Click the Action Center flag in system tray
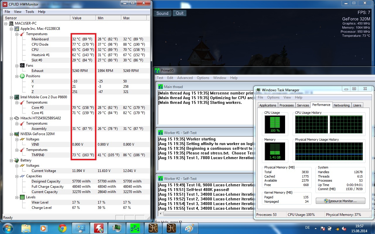This screenshot has width=375, height=234. (x=323, y=228)
